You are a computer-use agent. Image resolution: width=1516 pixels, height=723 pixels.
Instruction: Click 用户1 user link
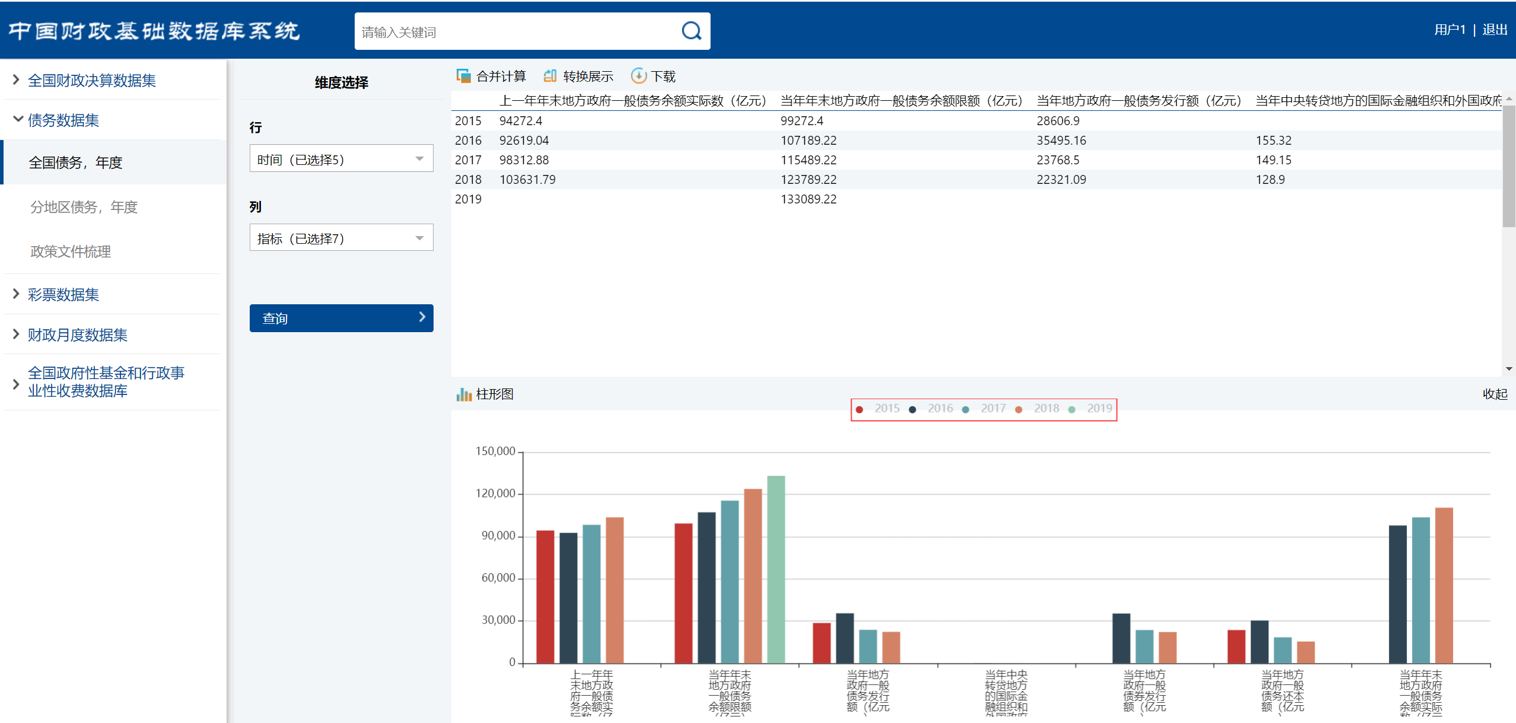coord(1450,30)
